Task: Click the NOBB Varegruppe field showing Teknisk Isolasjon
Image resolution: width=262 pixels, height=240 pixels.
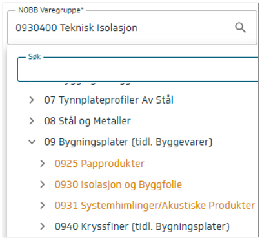Action: 132,28
